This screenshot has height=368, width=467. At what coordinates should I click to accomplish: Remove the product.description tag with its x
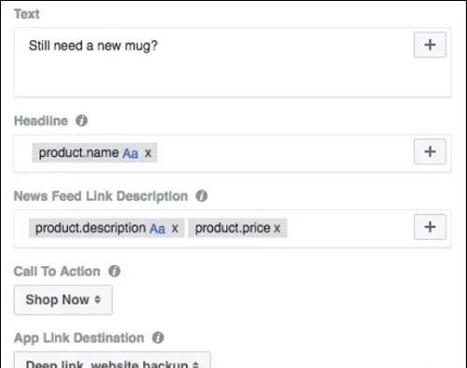pos(175,229)
